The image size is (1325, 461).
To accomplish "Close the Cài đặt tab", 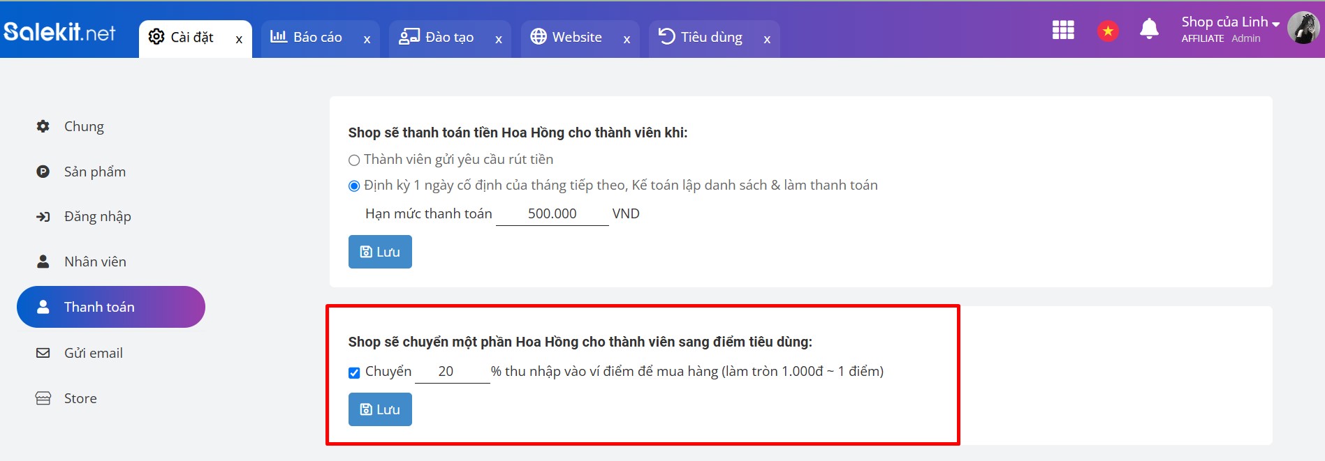I will (239, 40).
